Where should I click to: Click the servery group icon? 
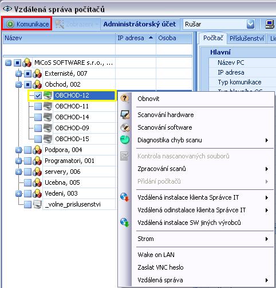tap(37, 172)
